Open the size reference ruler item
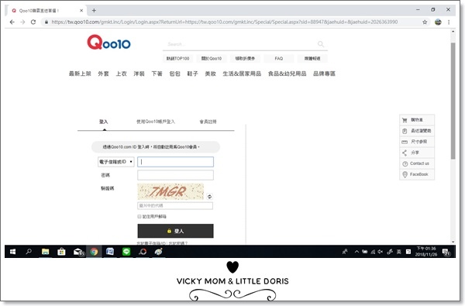Image resolution: width=465 pixels, height=306 pixels. click(417, 142)
